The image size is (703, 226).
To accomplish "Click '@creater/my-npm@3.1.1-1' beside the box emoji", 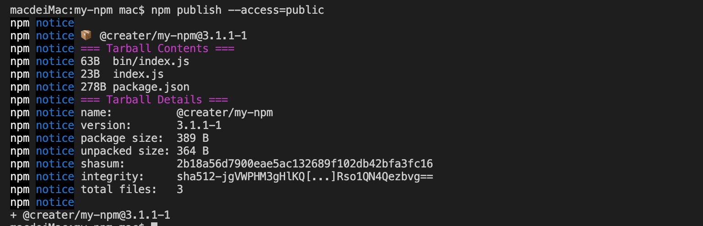I will tap(173, 36).
